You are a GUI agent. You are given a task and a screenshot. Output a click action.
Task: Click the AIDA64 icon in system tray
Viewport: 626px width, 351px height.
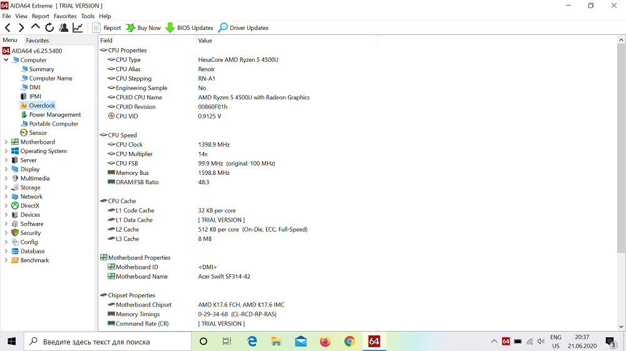pyautogui.click(x=506, y=342)
